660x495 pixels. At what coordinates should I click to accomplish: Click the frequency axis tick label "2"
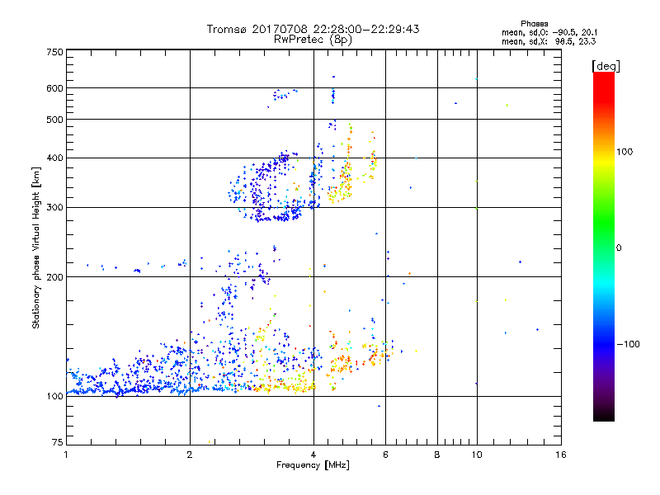190,455
